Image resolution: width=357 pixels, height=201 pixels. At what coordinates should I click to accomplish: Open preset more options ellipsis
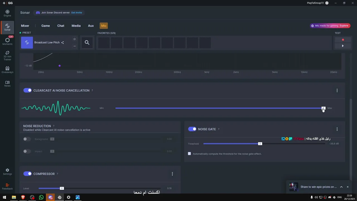pyautogui.click(x=74, y=46)
